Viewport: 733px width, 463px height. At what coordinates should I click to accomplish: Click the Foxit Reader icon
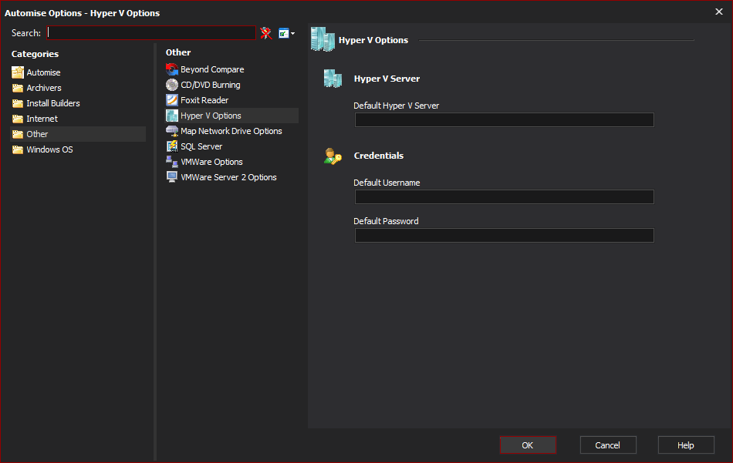coord(172,100)
